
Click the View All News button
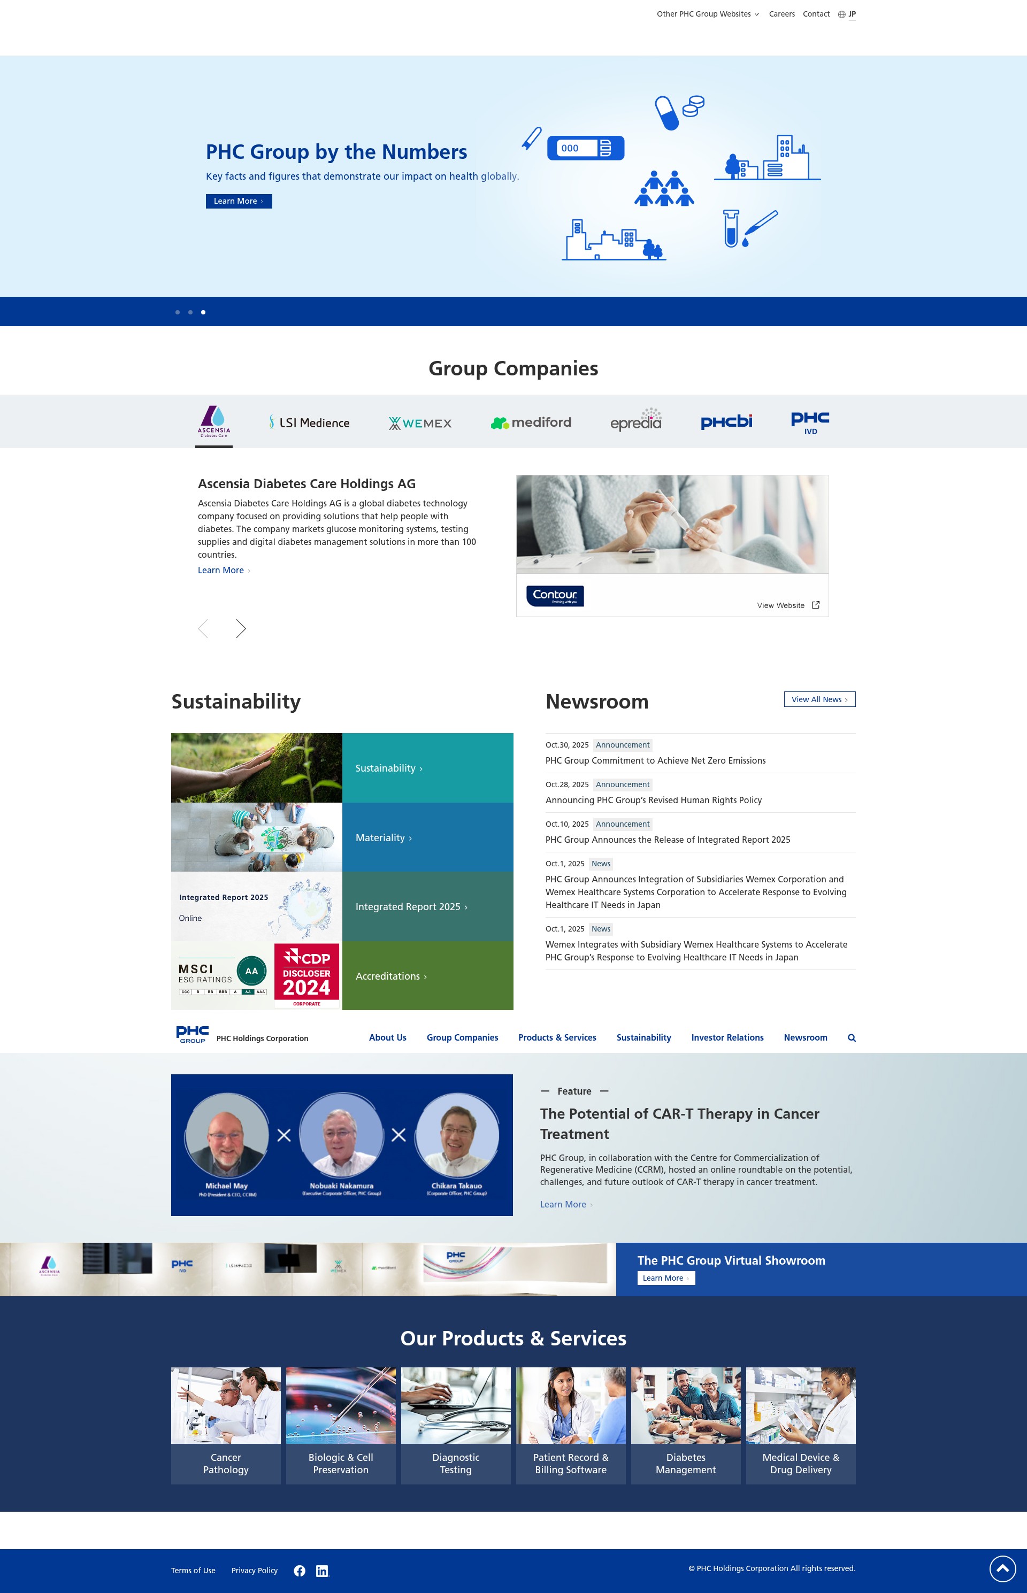819,699
